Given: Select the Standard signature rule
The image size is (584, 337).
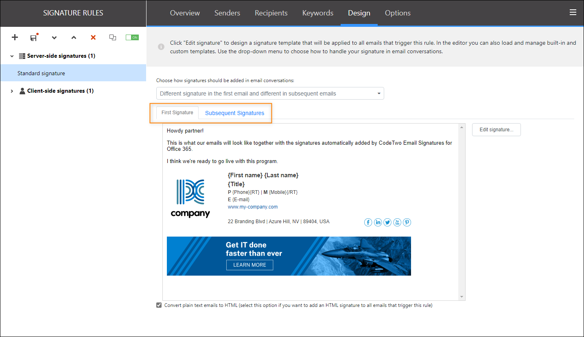Looking at the screenshot, I should click(41, 73).
